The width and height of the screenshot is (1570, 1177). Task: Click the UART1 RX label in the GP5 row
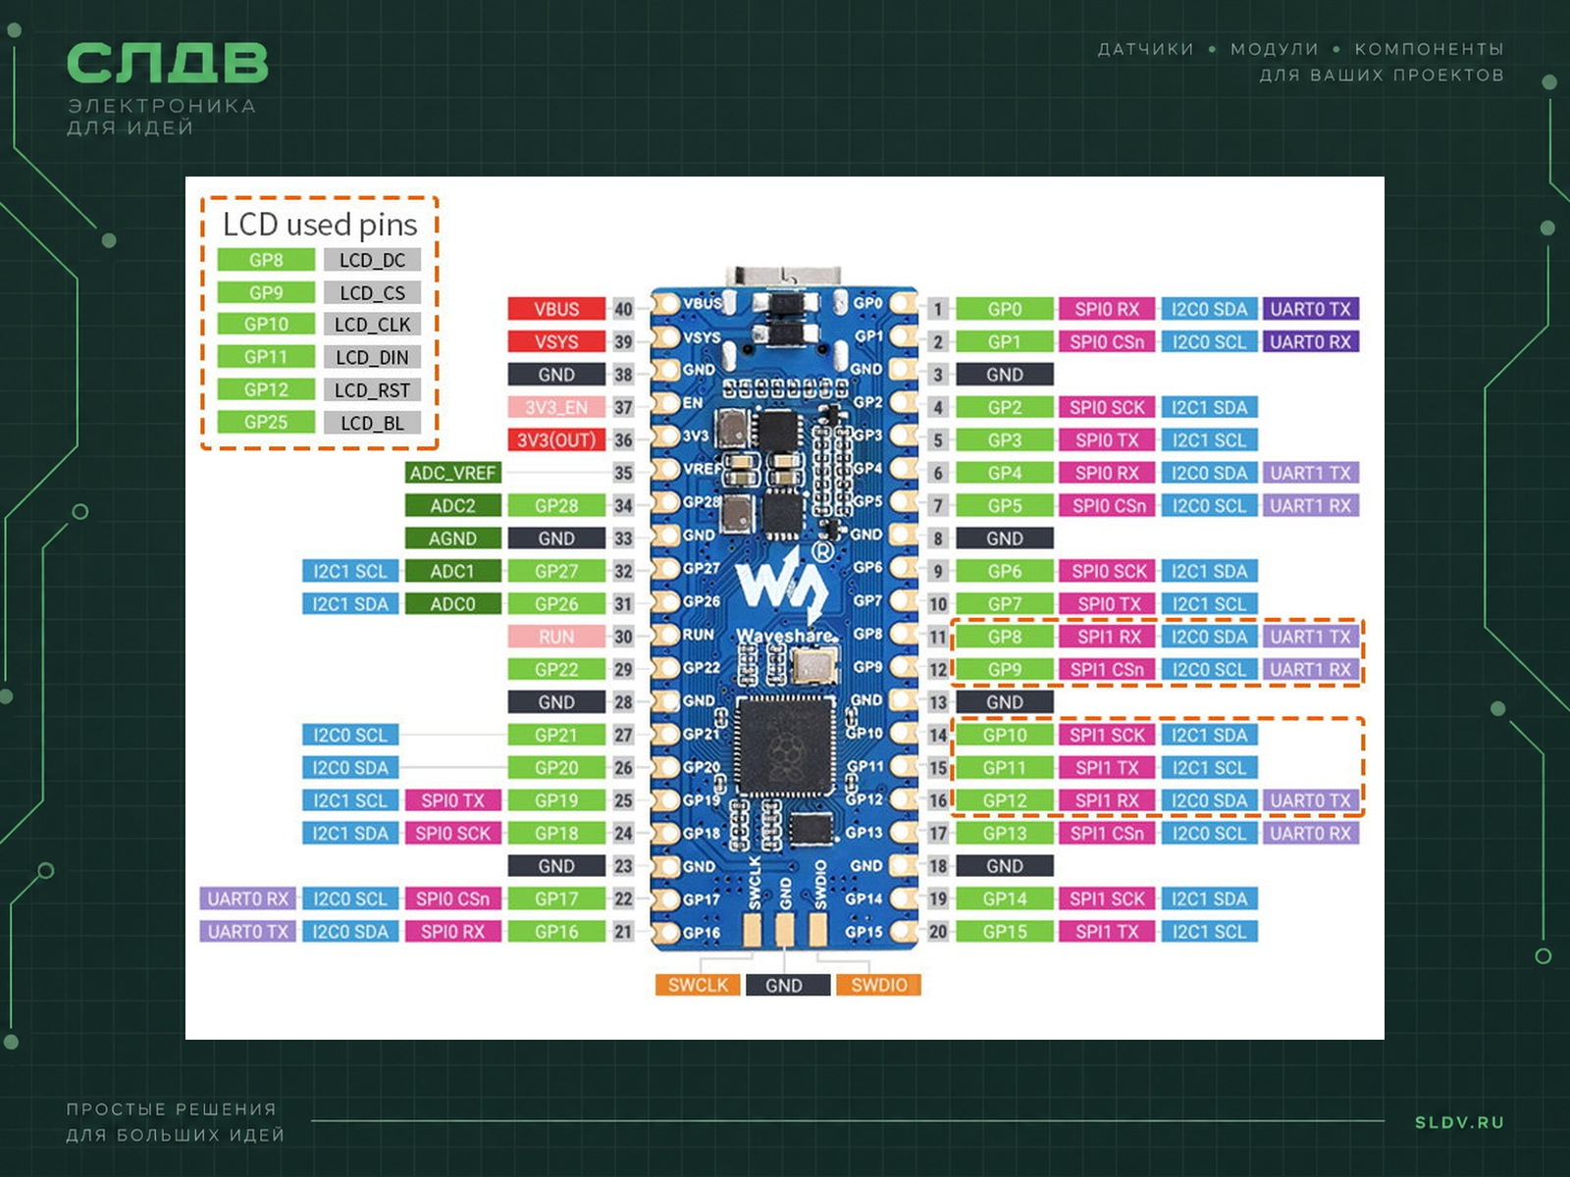point(1310,505)
